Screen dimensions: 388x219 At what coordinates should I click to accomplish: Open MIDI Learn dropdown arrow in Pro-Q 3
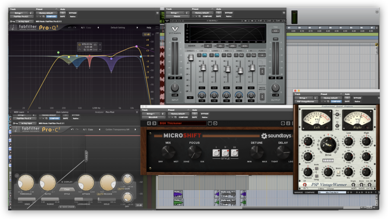click(x=28, y=112)
